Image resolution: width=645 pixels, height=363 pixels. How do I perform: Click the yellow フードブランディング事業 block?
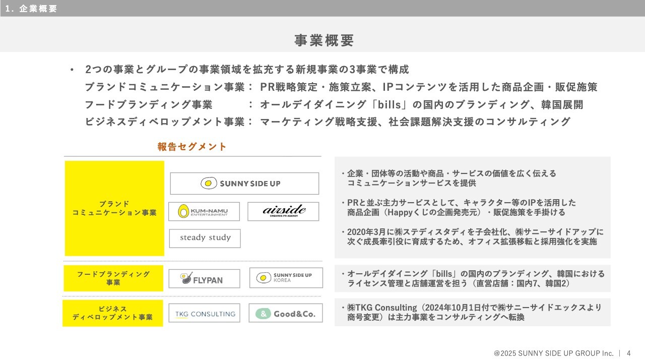pyautogui.click(x=113, y=278)
